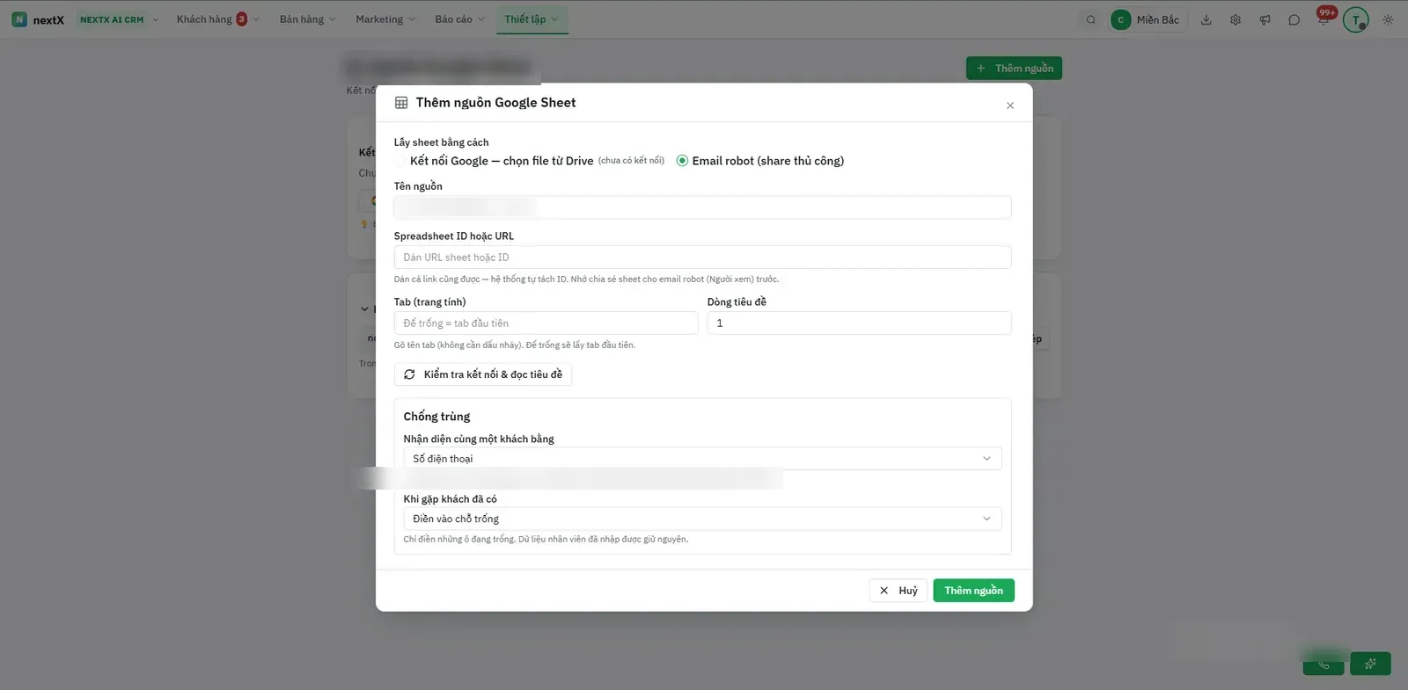This screenshot has width=1408, height=690.
Task: Open the NEXTX AI CRM workspace dropdown
Action: click(x=119, y=19)
